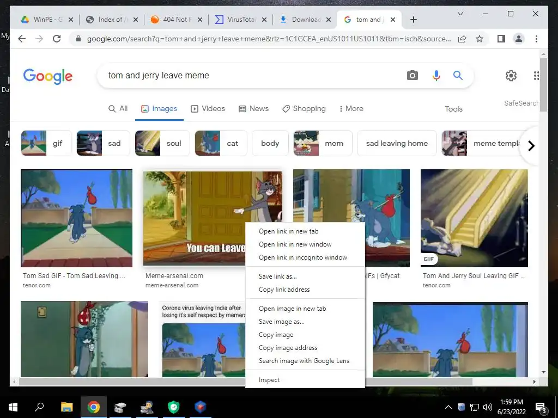
Task: Open the Google apps grid
Action: (x=536, y=75)
